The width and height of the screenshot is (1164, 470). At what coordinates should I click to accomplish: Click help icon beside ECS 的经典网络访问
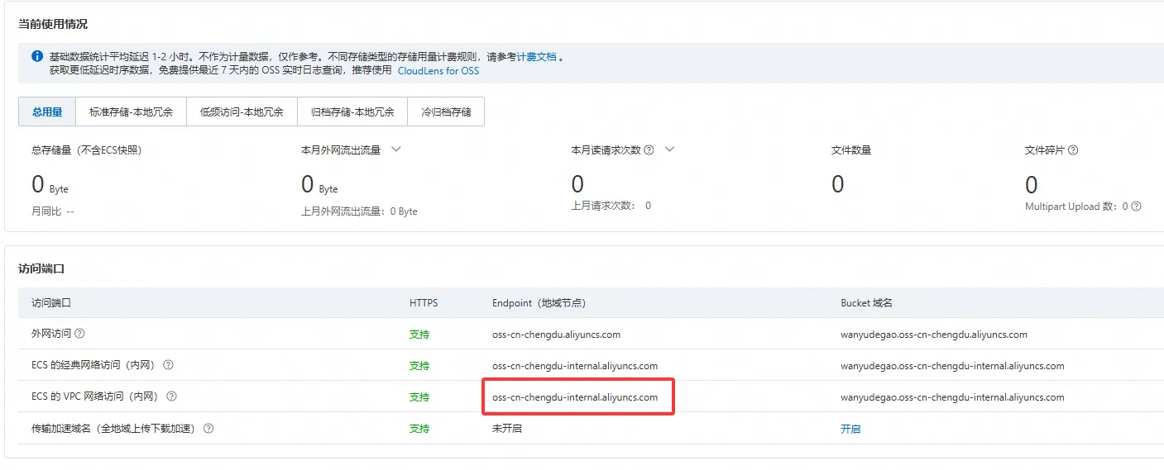click(168, 365)
